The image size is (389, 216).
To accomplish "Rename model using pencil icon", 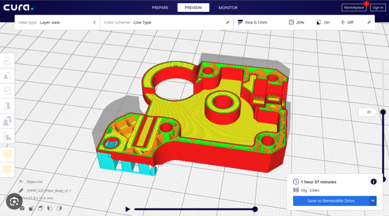I will (21, 191).
